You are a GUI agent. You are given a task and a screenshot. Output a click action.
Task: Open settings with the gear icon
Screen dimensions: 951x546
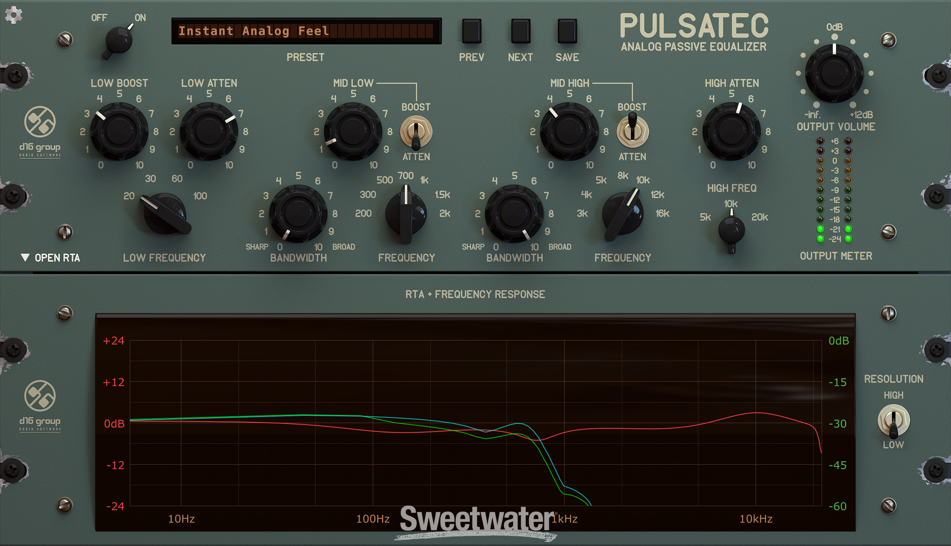tap(14, 15)
